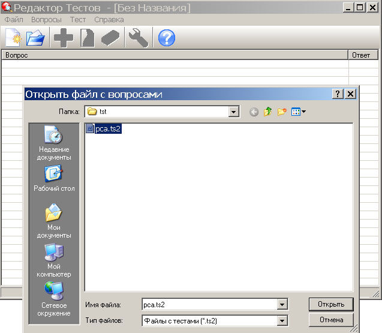Expand the Папка folder dropdown
The width and height of the screenshot is (382, 333).
[x=233, y=112]
